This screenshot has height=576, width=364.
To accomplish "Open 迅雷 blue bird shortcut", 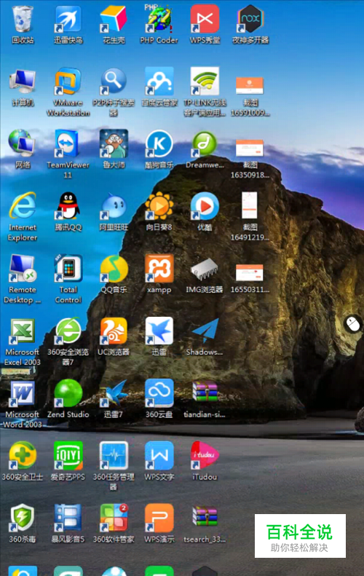I will [159, 331].
